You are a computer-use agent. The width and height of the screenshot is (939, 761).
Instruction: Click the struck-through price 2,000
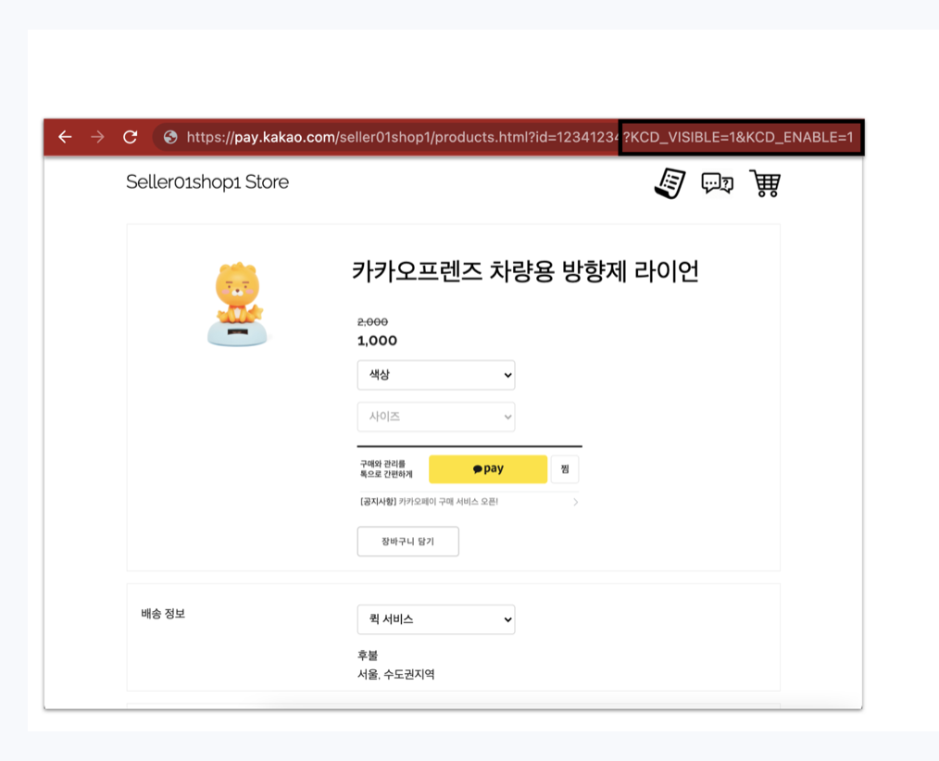372,322
